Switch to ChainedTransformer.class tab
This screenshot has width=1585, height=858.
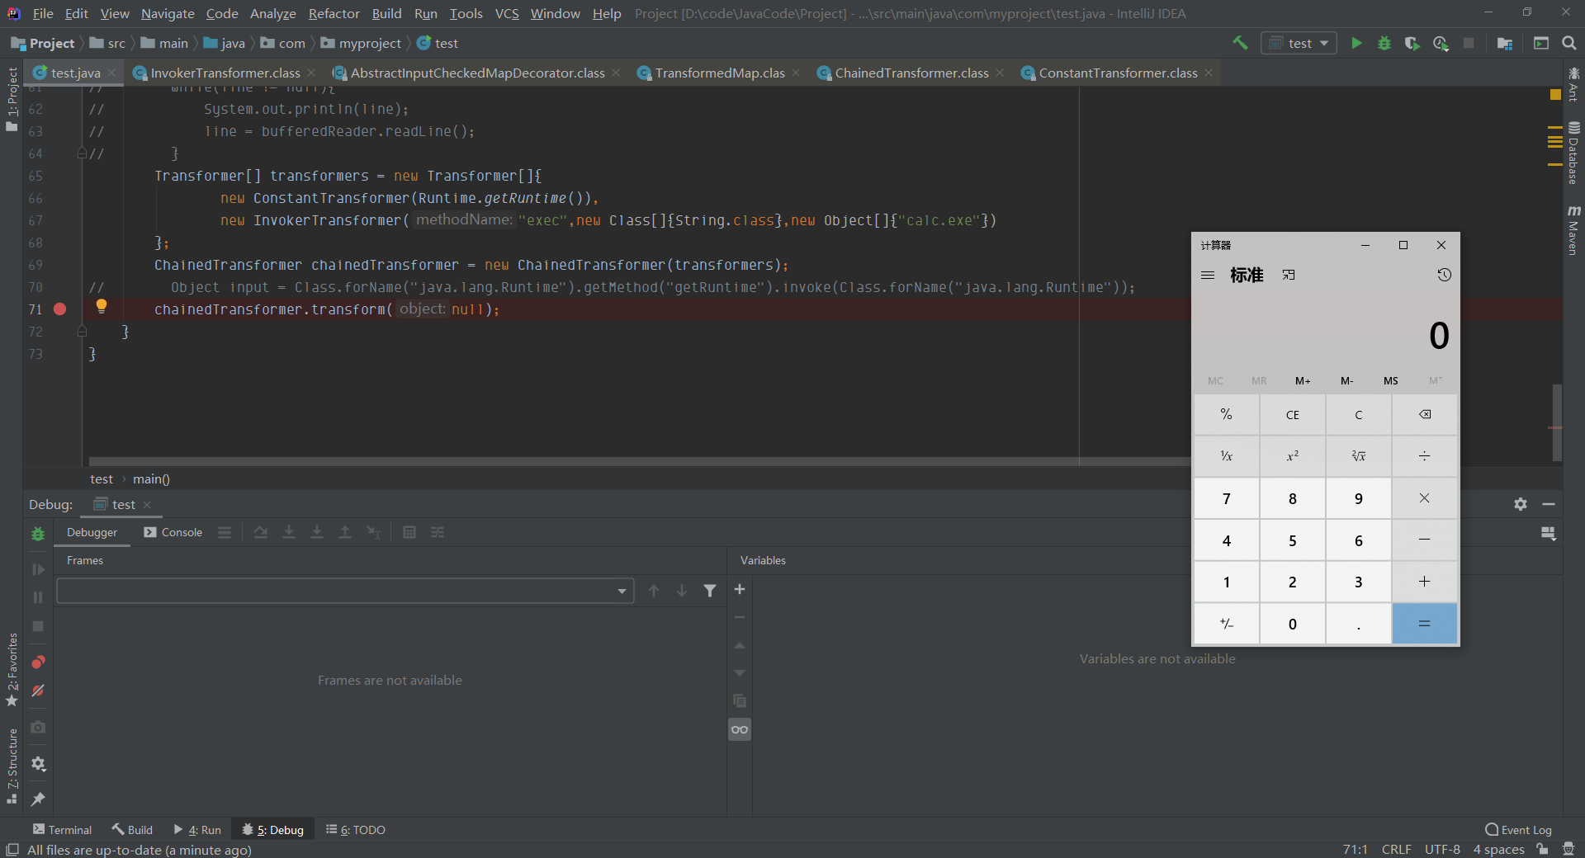point(911,73)
